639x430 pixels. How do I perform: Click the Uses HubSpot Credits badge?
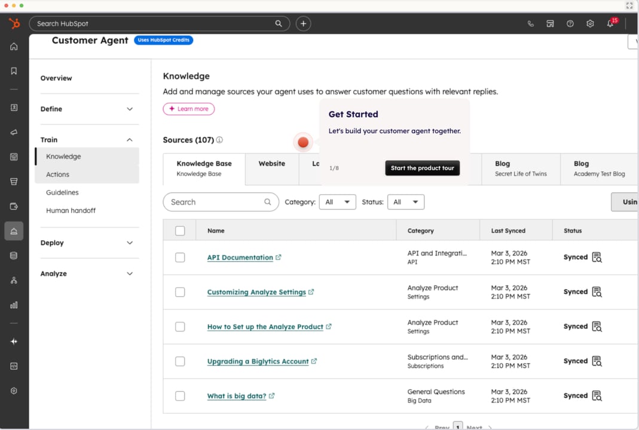163,40
